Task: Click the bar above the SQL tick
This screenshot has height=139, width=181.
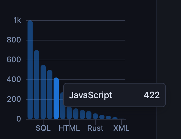Action: pyautogui.click(x=43, y=92)
